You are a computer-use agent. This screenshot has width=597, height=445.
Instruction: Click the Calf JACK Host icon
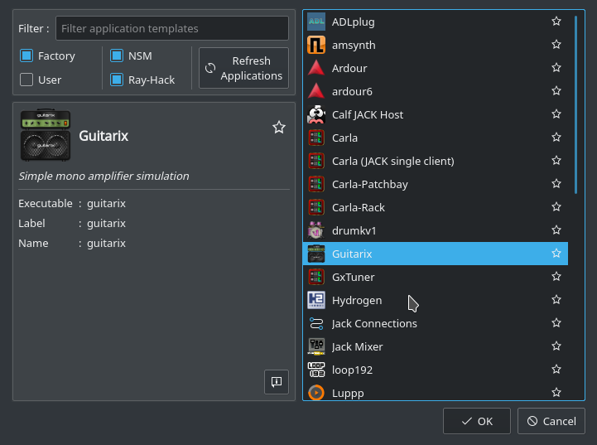316,114
